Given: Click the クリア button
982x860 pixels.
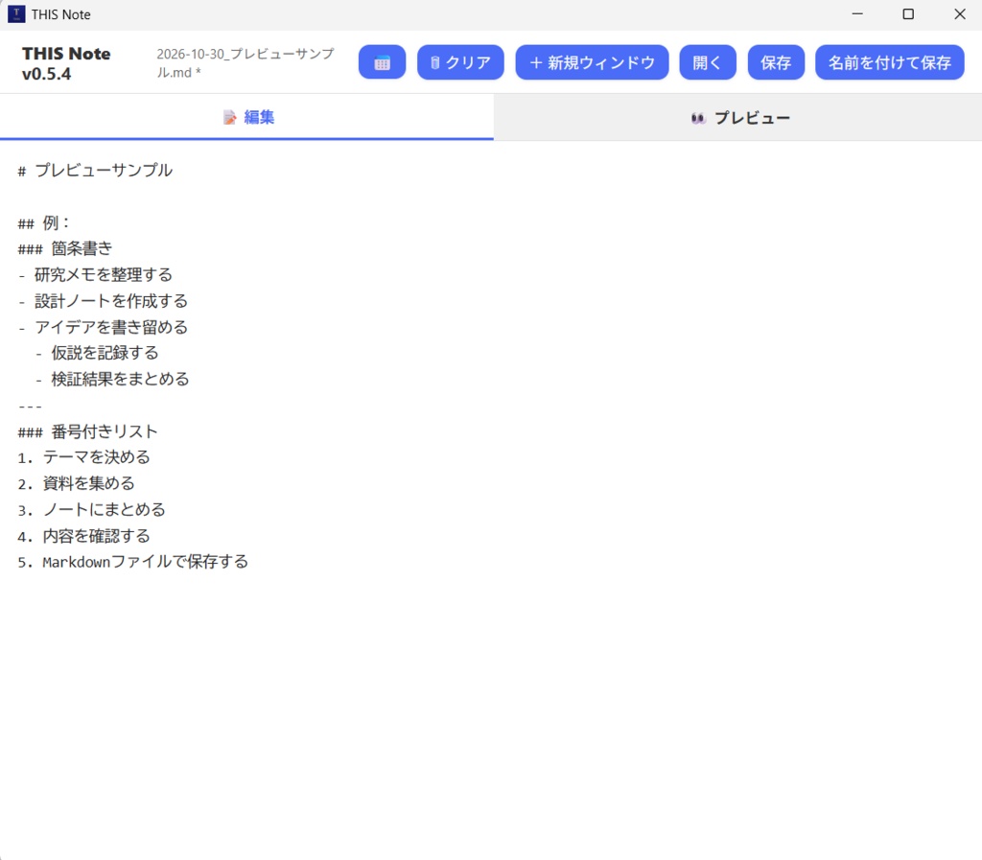Looking at the screenshot, I should click(x=460, y=62).
